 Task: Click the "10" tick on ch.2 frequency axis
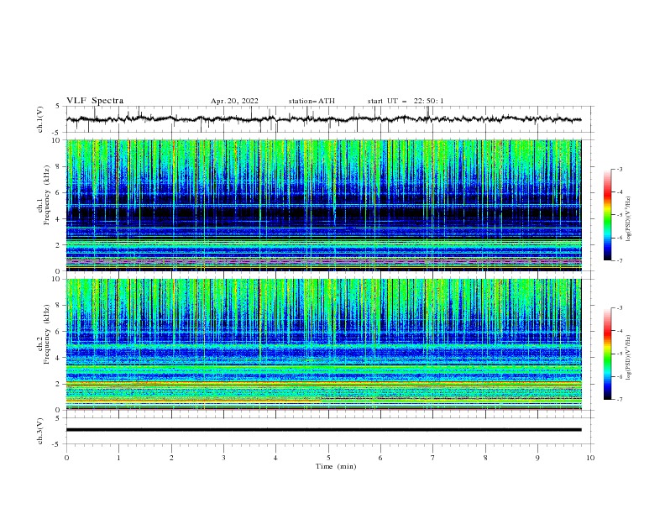click(x=58, y=279)
